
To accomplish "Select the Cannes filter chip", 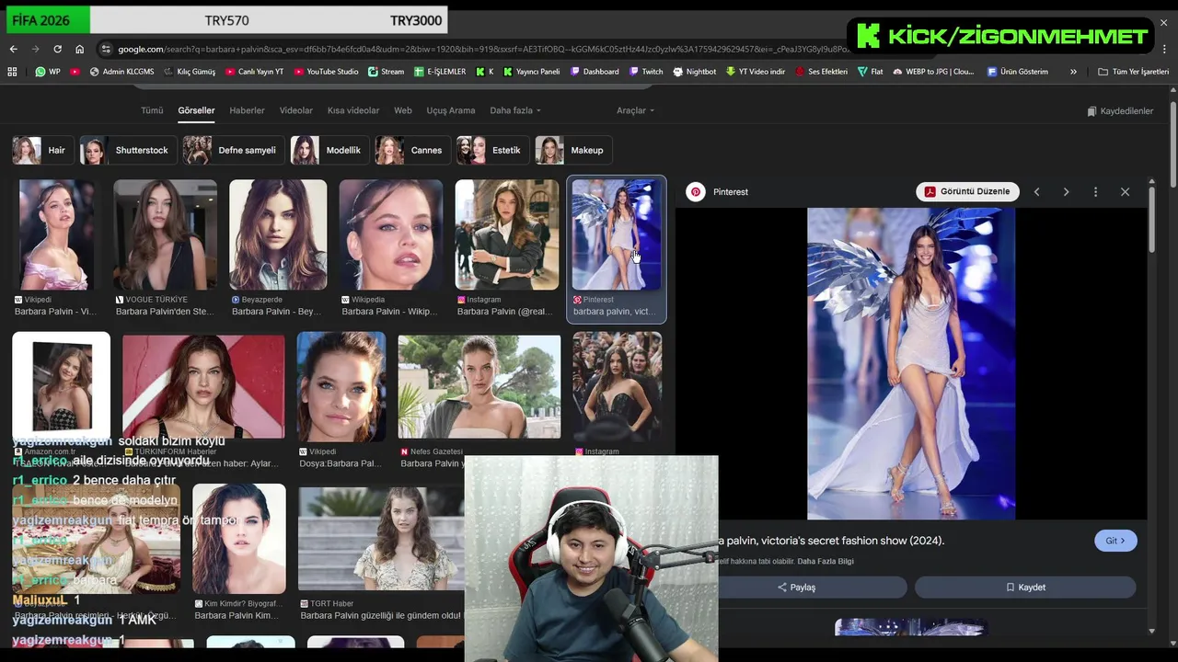I will pyautogui.click(x=412, y=150).
